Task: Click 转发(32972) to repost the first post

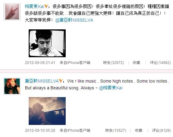Action: 113,63
